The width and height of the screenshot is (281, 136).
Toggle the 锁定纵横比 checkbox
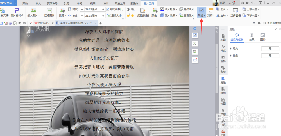coord(108,9)
